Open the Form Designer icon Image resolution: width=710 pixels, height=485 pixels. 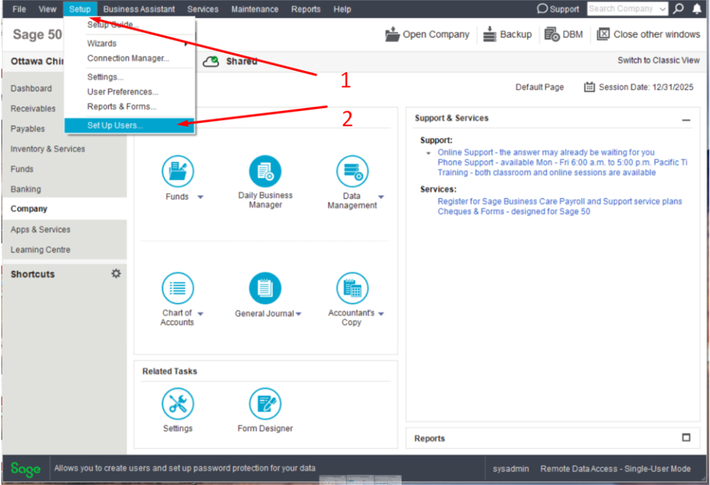pyautogui.click(x=265, y=404)
